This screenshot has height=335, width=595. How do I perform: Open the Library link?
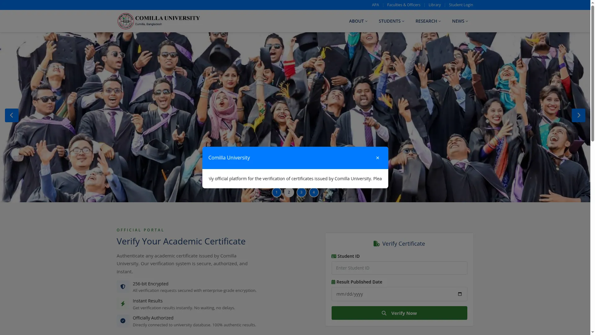pos(434,5)
